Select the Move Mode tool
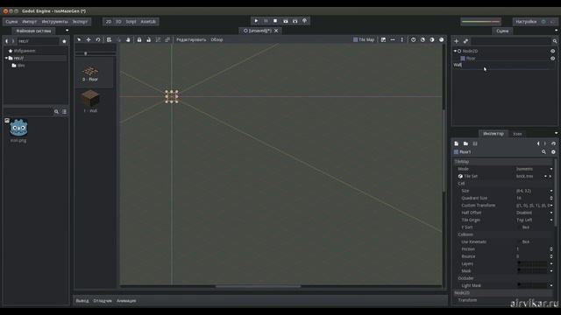 coord(89,39)
